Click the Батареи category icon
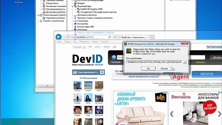 (75, 3)
